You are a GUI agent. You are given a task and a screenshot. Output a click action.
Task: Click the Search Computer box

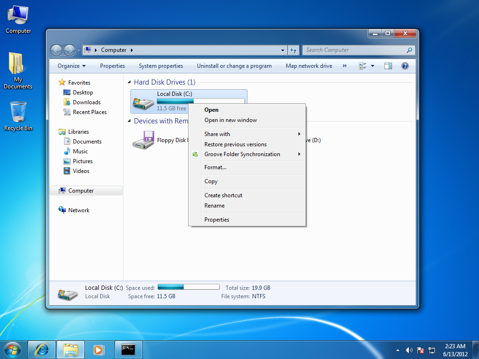tap(356, 50)
